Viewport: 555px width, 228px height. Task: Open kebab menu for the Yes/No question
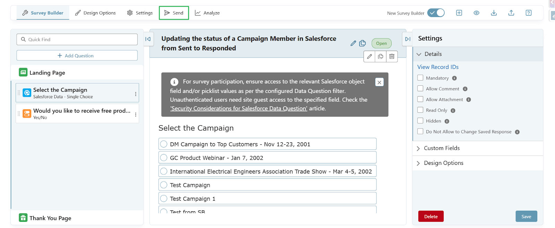click(x=135, y=115)
